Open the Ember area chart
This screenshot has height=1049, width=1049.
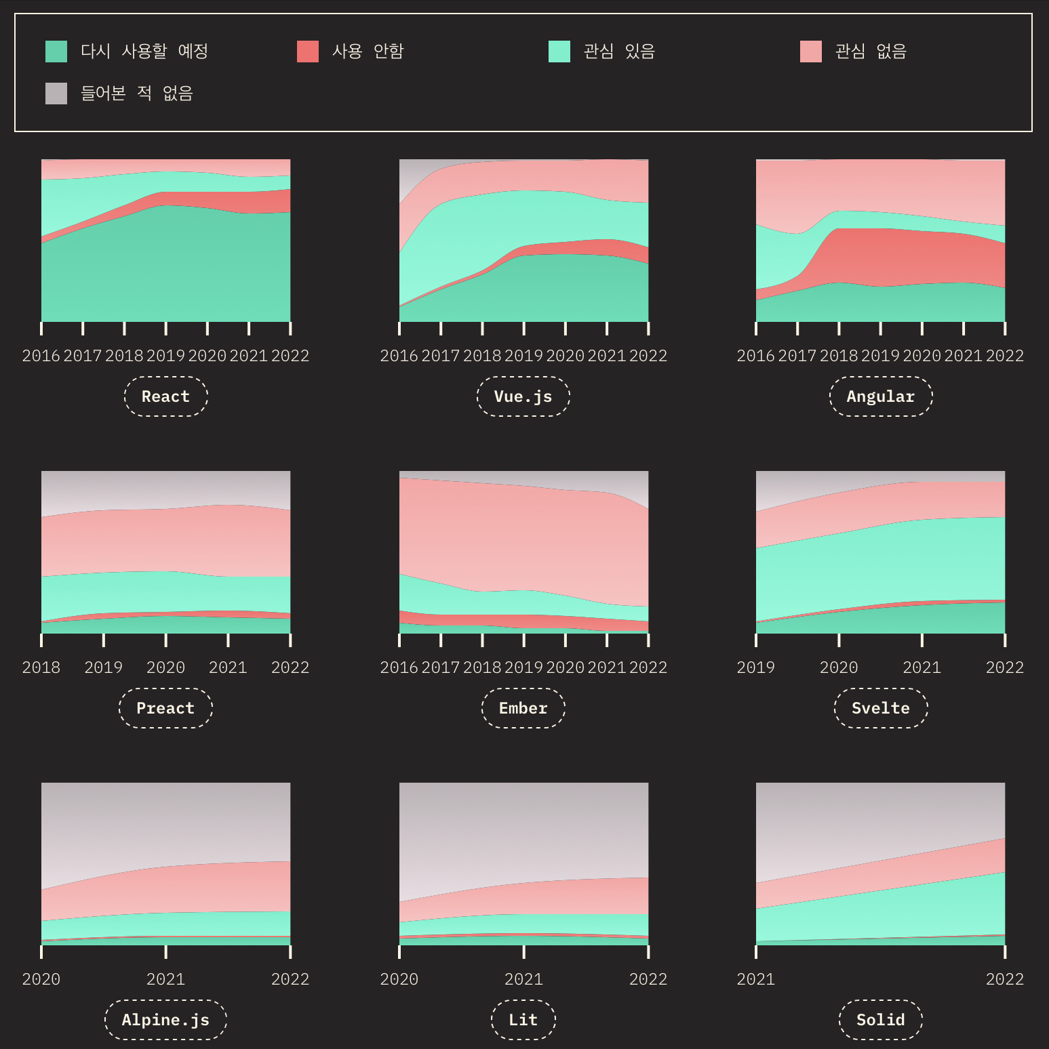[523, 552]
